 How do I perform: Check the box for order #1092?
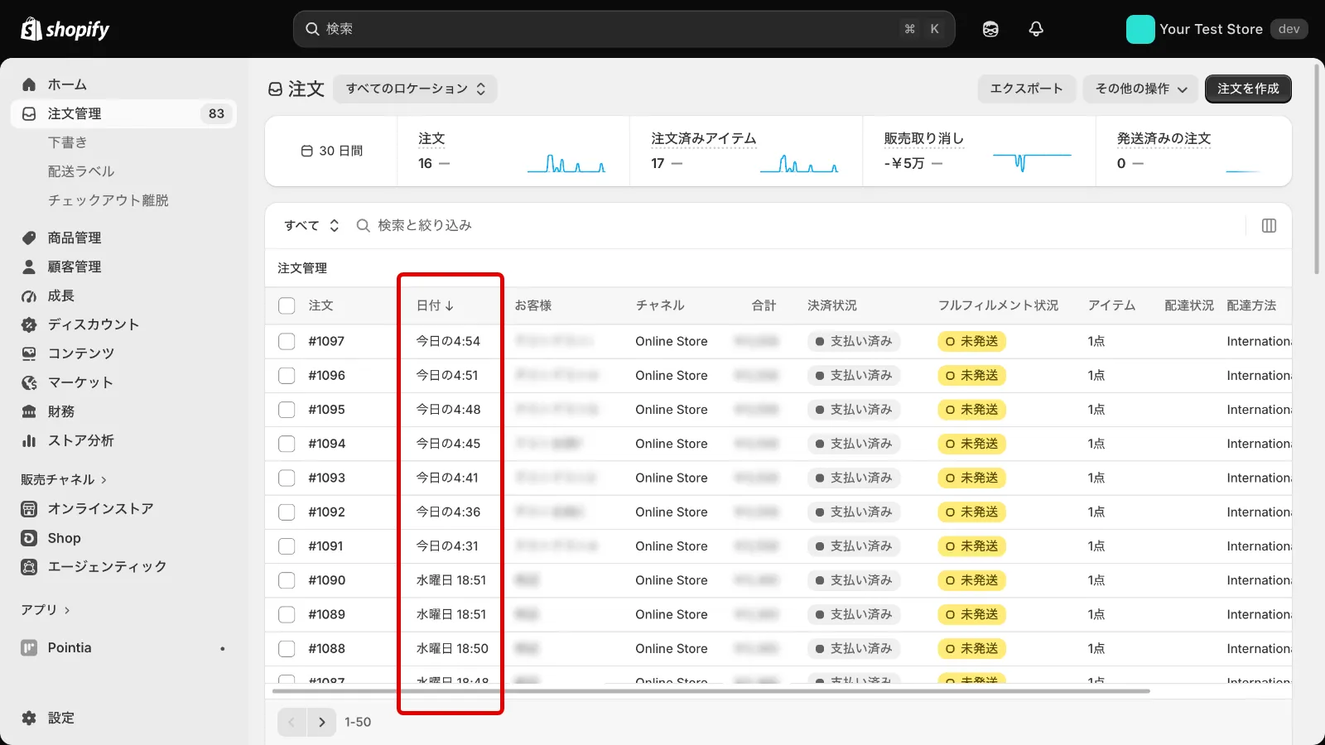point(287,512)
